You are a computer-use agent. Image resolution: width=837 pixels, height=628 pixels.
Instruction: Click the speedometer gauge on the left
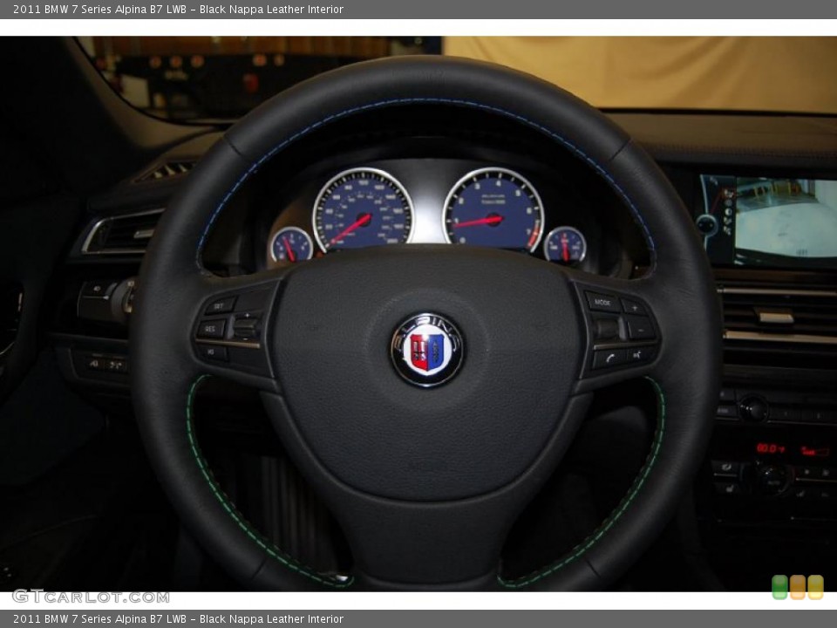click(363, 210)
